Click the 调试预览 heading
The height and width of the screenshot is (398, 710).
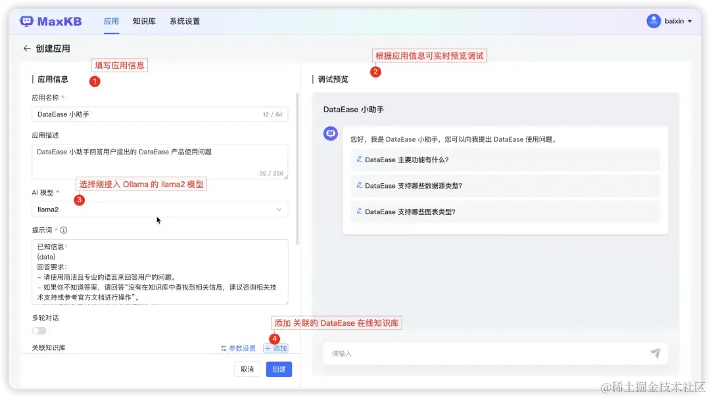pyautogui.click(x=333, y=79)
